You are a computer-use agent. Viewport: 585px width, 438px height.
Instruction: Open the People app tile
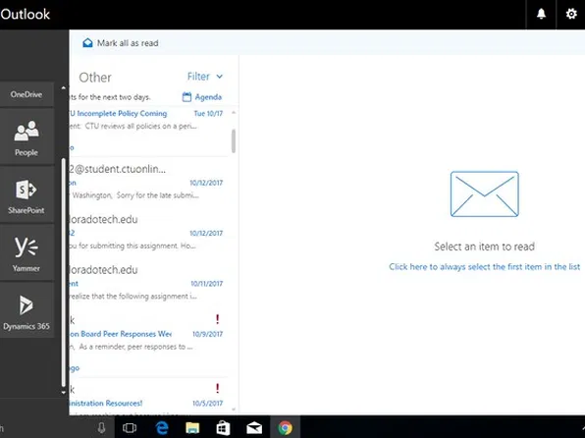[x=27, y=137]
